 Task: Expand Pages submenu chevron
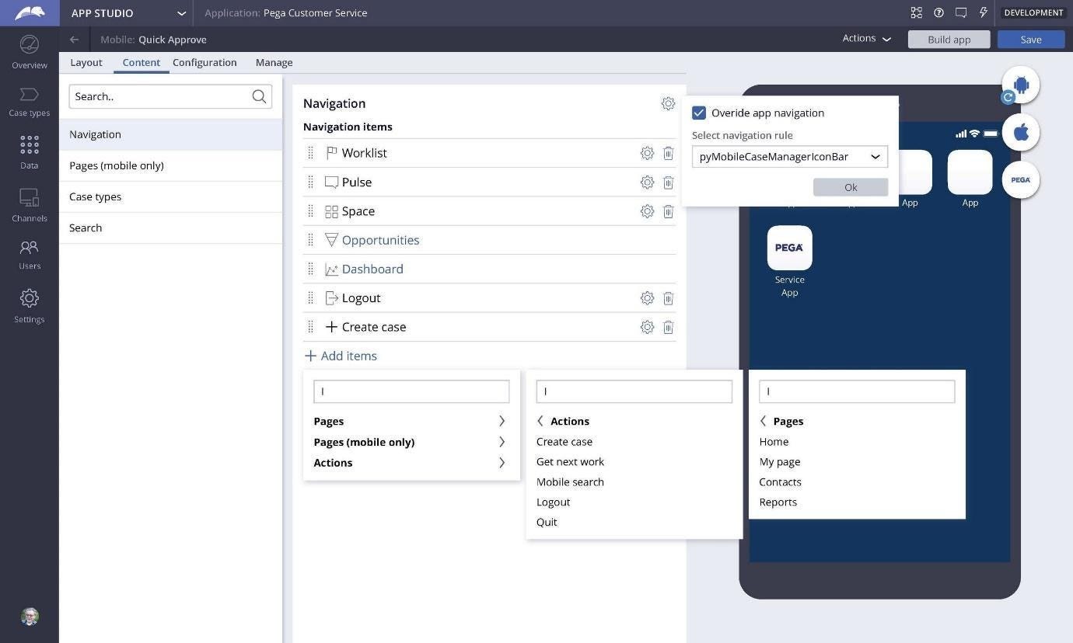(x=502, y=421)
